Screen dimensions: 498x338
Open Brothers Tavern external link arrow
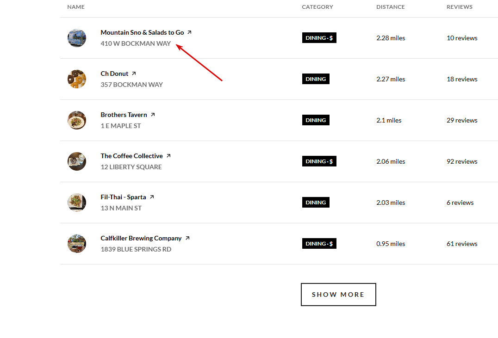[x=153, y=115]
